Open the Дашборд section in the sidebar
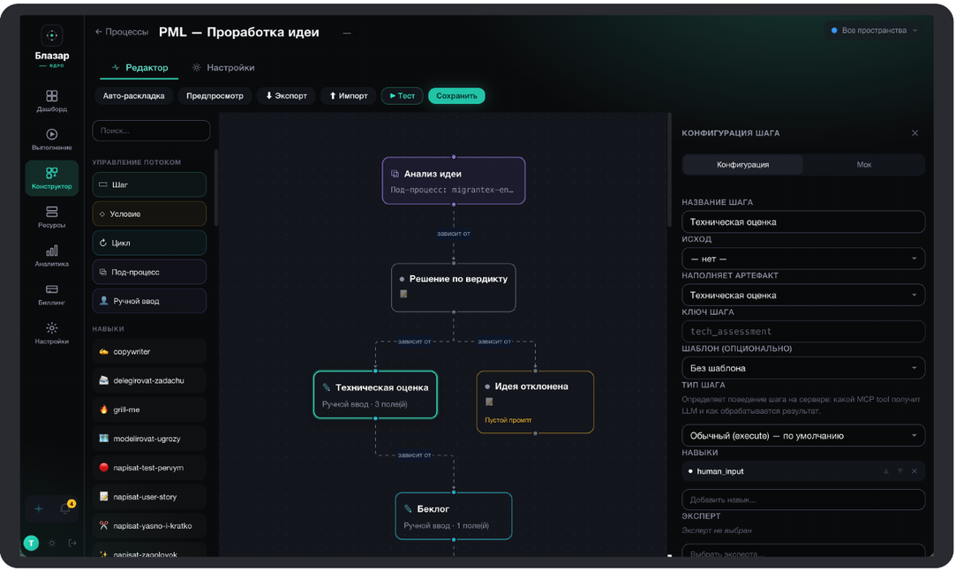Image resolution: width=971 pixels, height=571 pixels. (x=52, y=101)
